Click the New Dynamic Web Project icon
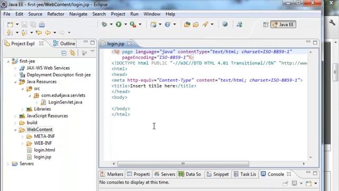 (x=153, y=24)
